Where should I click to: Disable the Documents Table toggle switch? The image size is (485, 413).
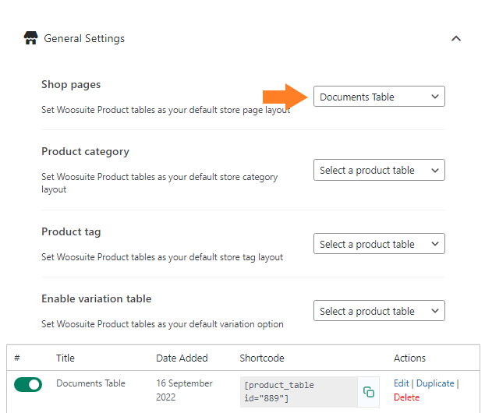[28, 384]
